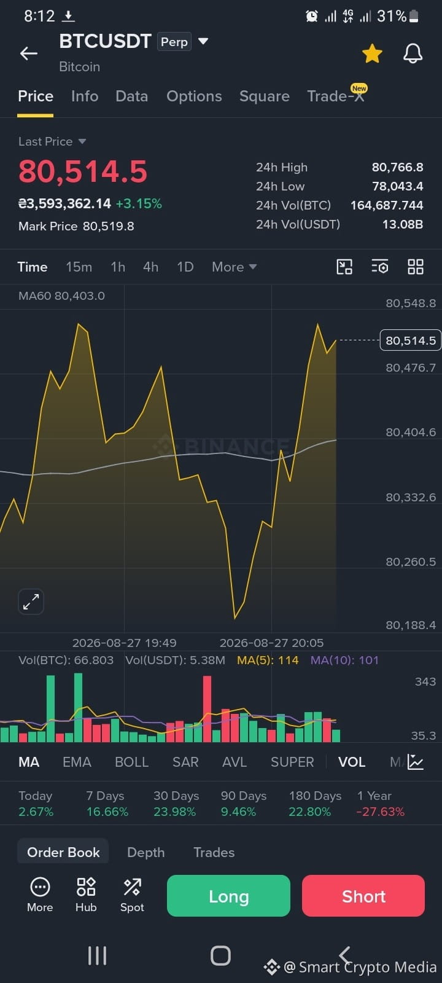This screenshot has height=983, width=442.
Task: Tap the large red 80,514.5 last price
Action: pyautogui.click(x=83, y=171)
